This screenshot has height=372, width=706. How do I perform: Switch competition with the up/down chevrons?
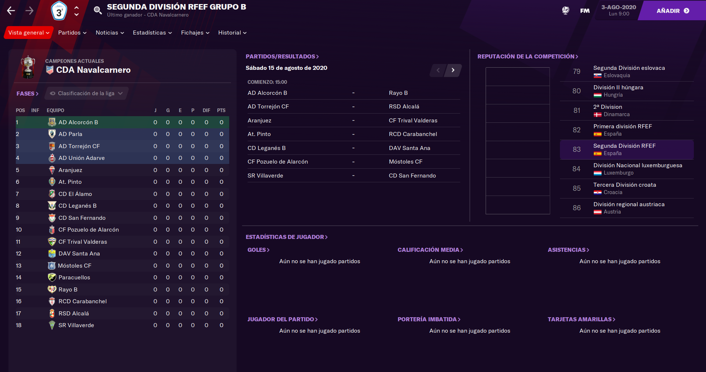coord(77,11)
